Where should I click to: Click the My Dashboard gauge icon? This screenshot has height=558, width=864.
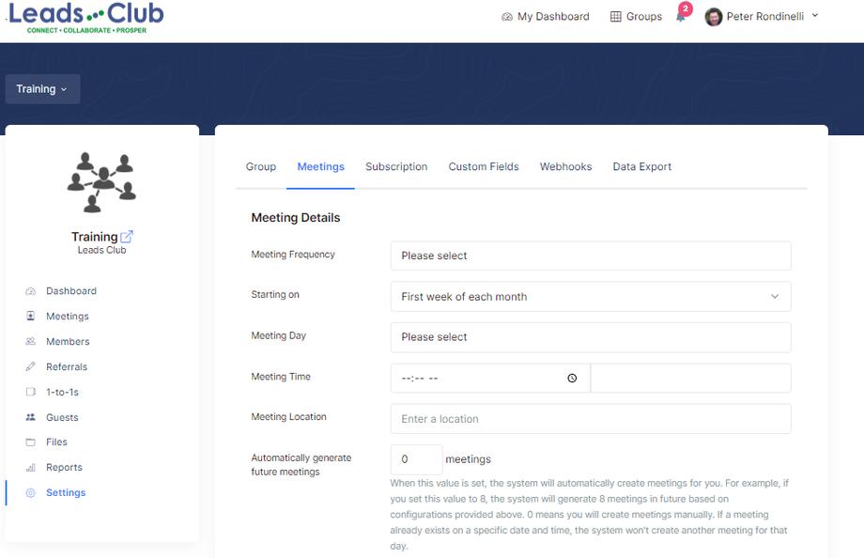pos(507,17)
